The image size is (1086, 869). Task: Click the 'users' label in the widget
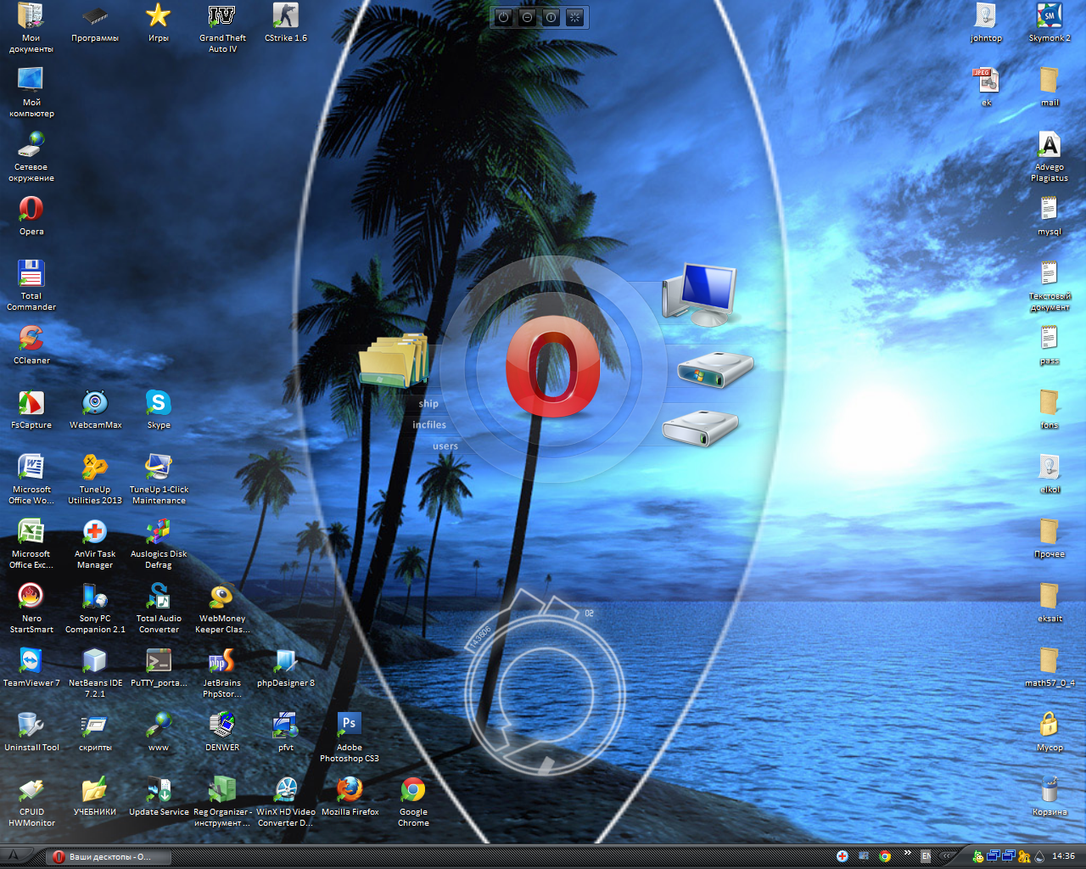click(445, 446)
